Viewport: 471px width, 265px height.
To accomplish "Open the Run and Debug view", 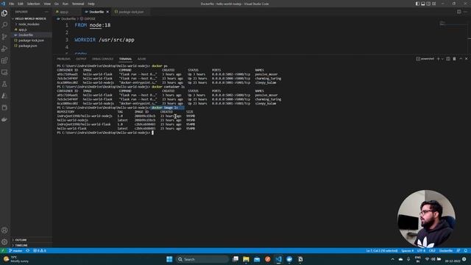I will point(4,49).
